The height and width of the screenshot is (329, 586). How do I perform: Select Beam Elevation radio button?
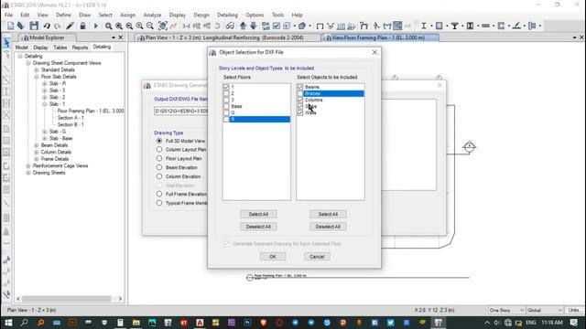(159, 167)
